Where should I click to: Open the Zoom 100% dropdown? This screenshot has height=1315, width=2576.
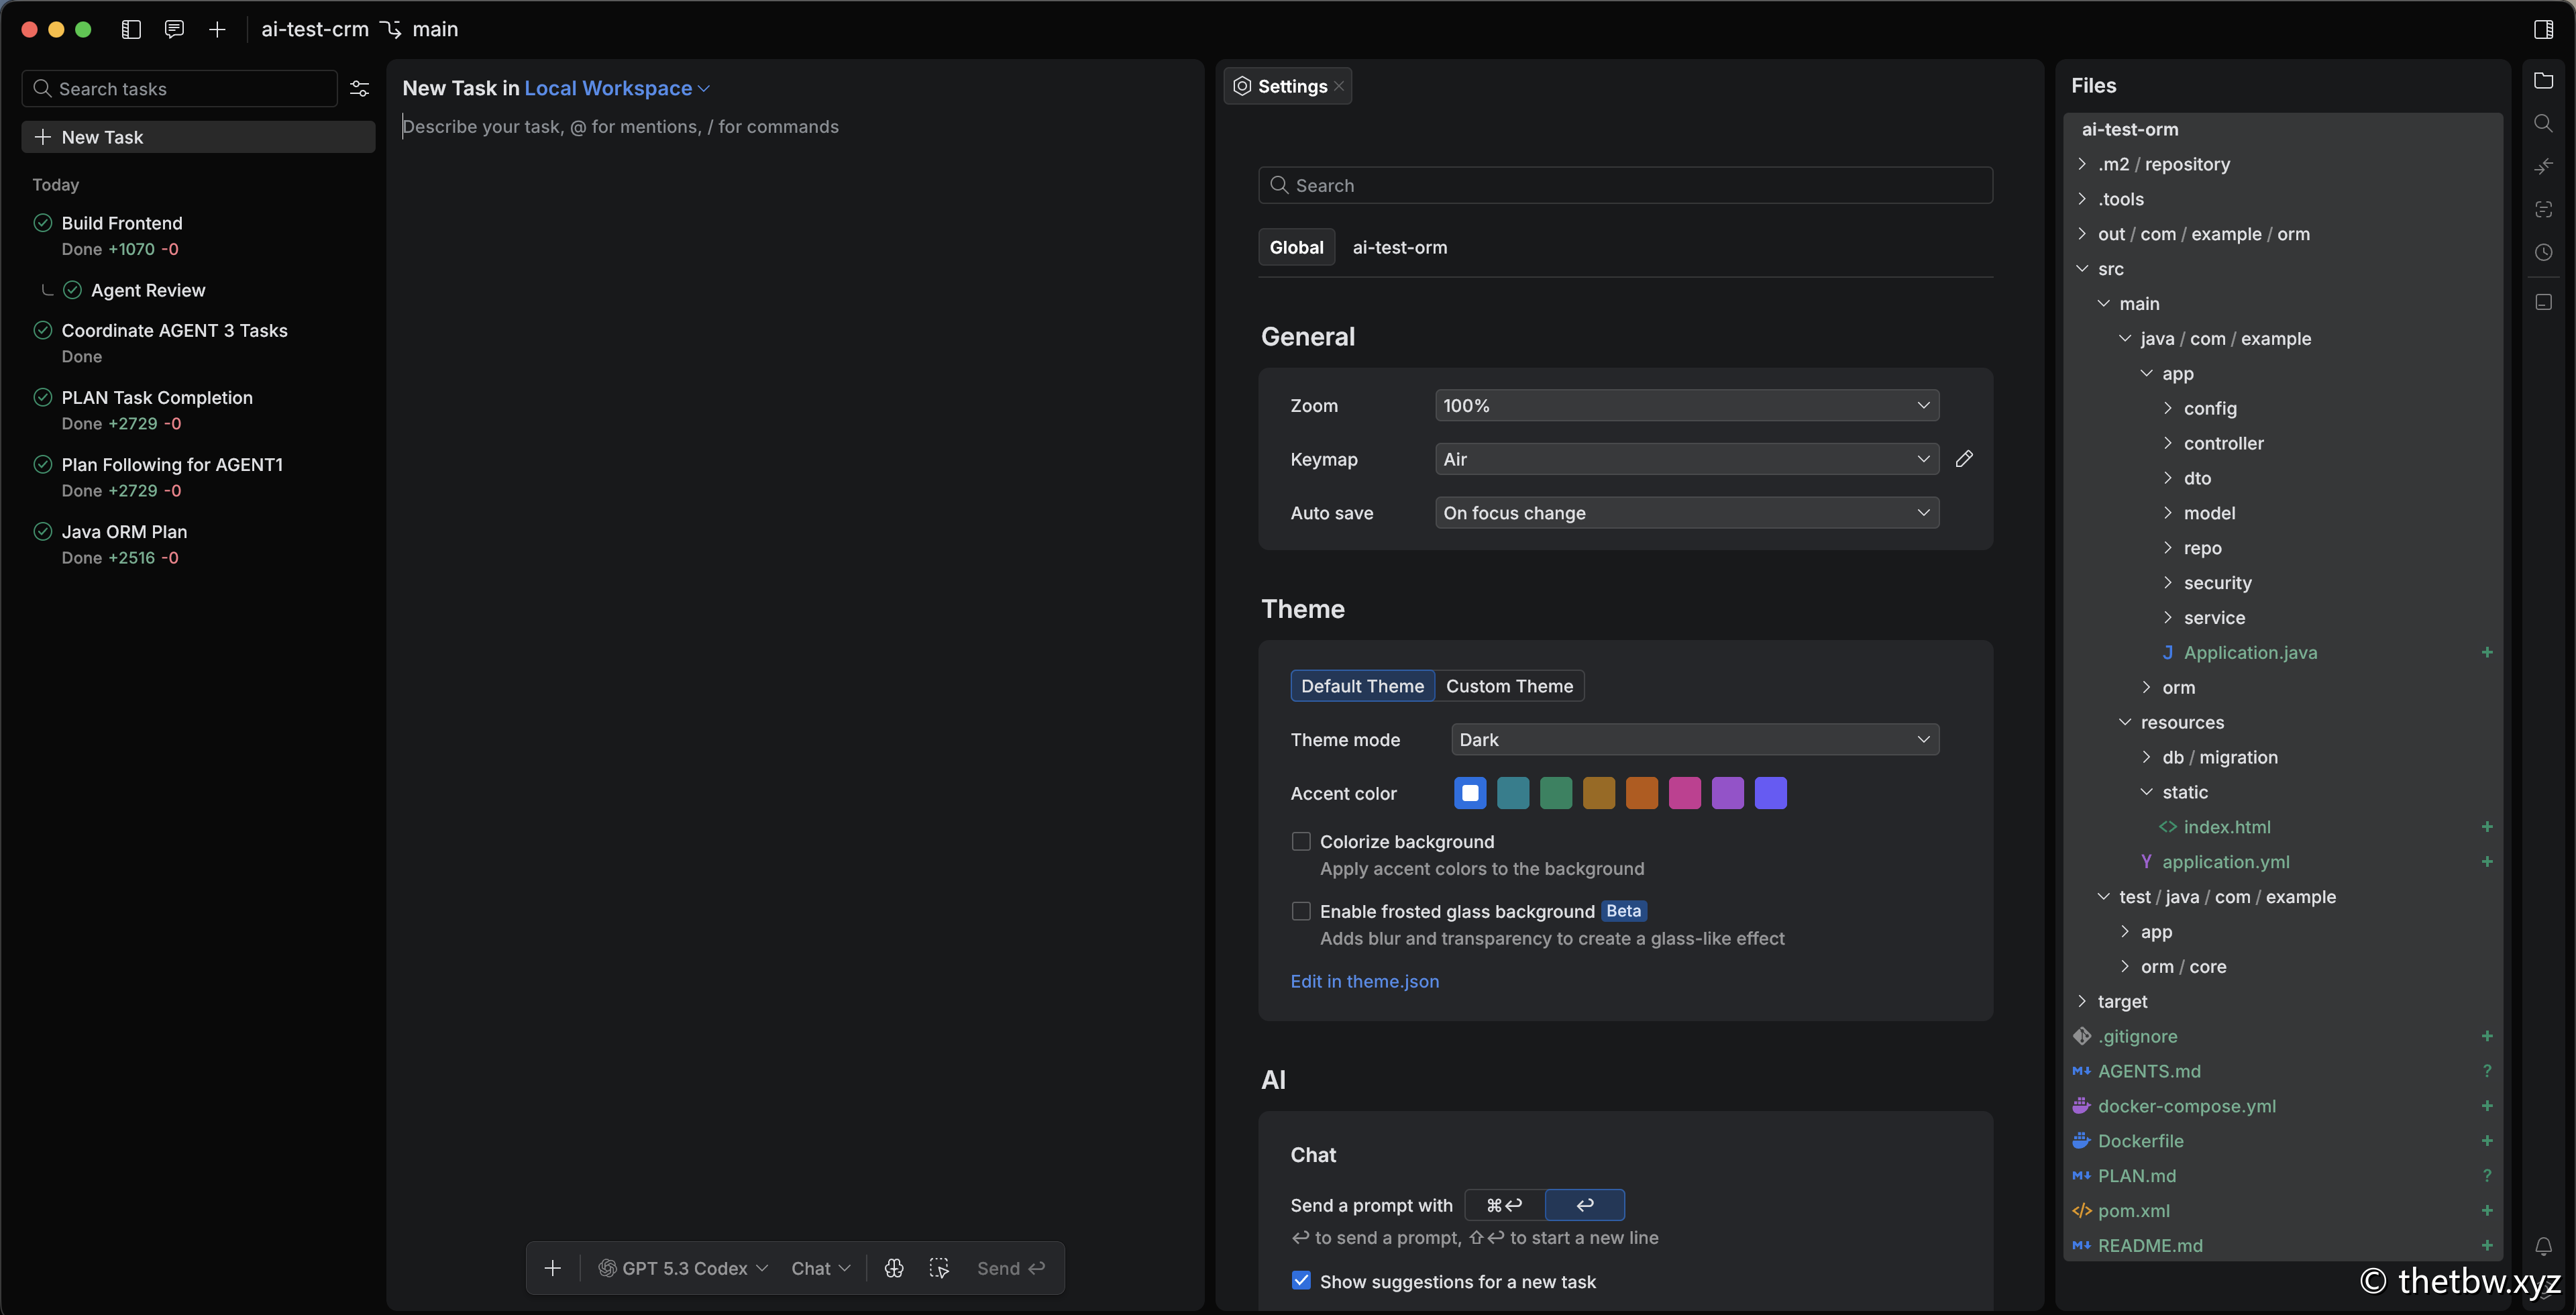(x=1686, y=405)
